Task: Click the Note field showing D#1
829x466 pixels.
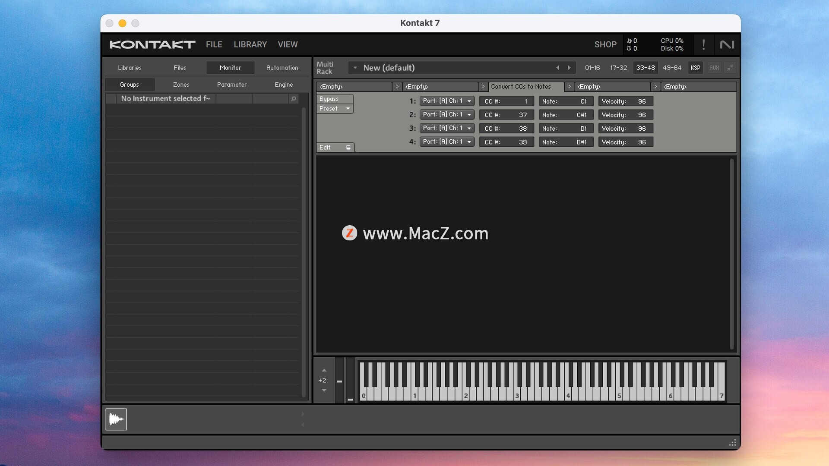Action: pyautogui.click(x=566, y=142)
